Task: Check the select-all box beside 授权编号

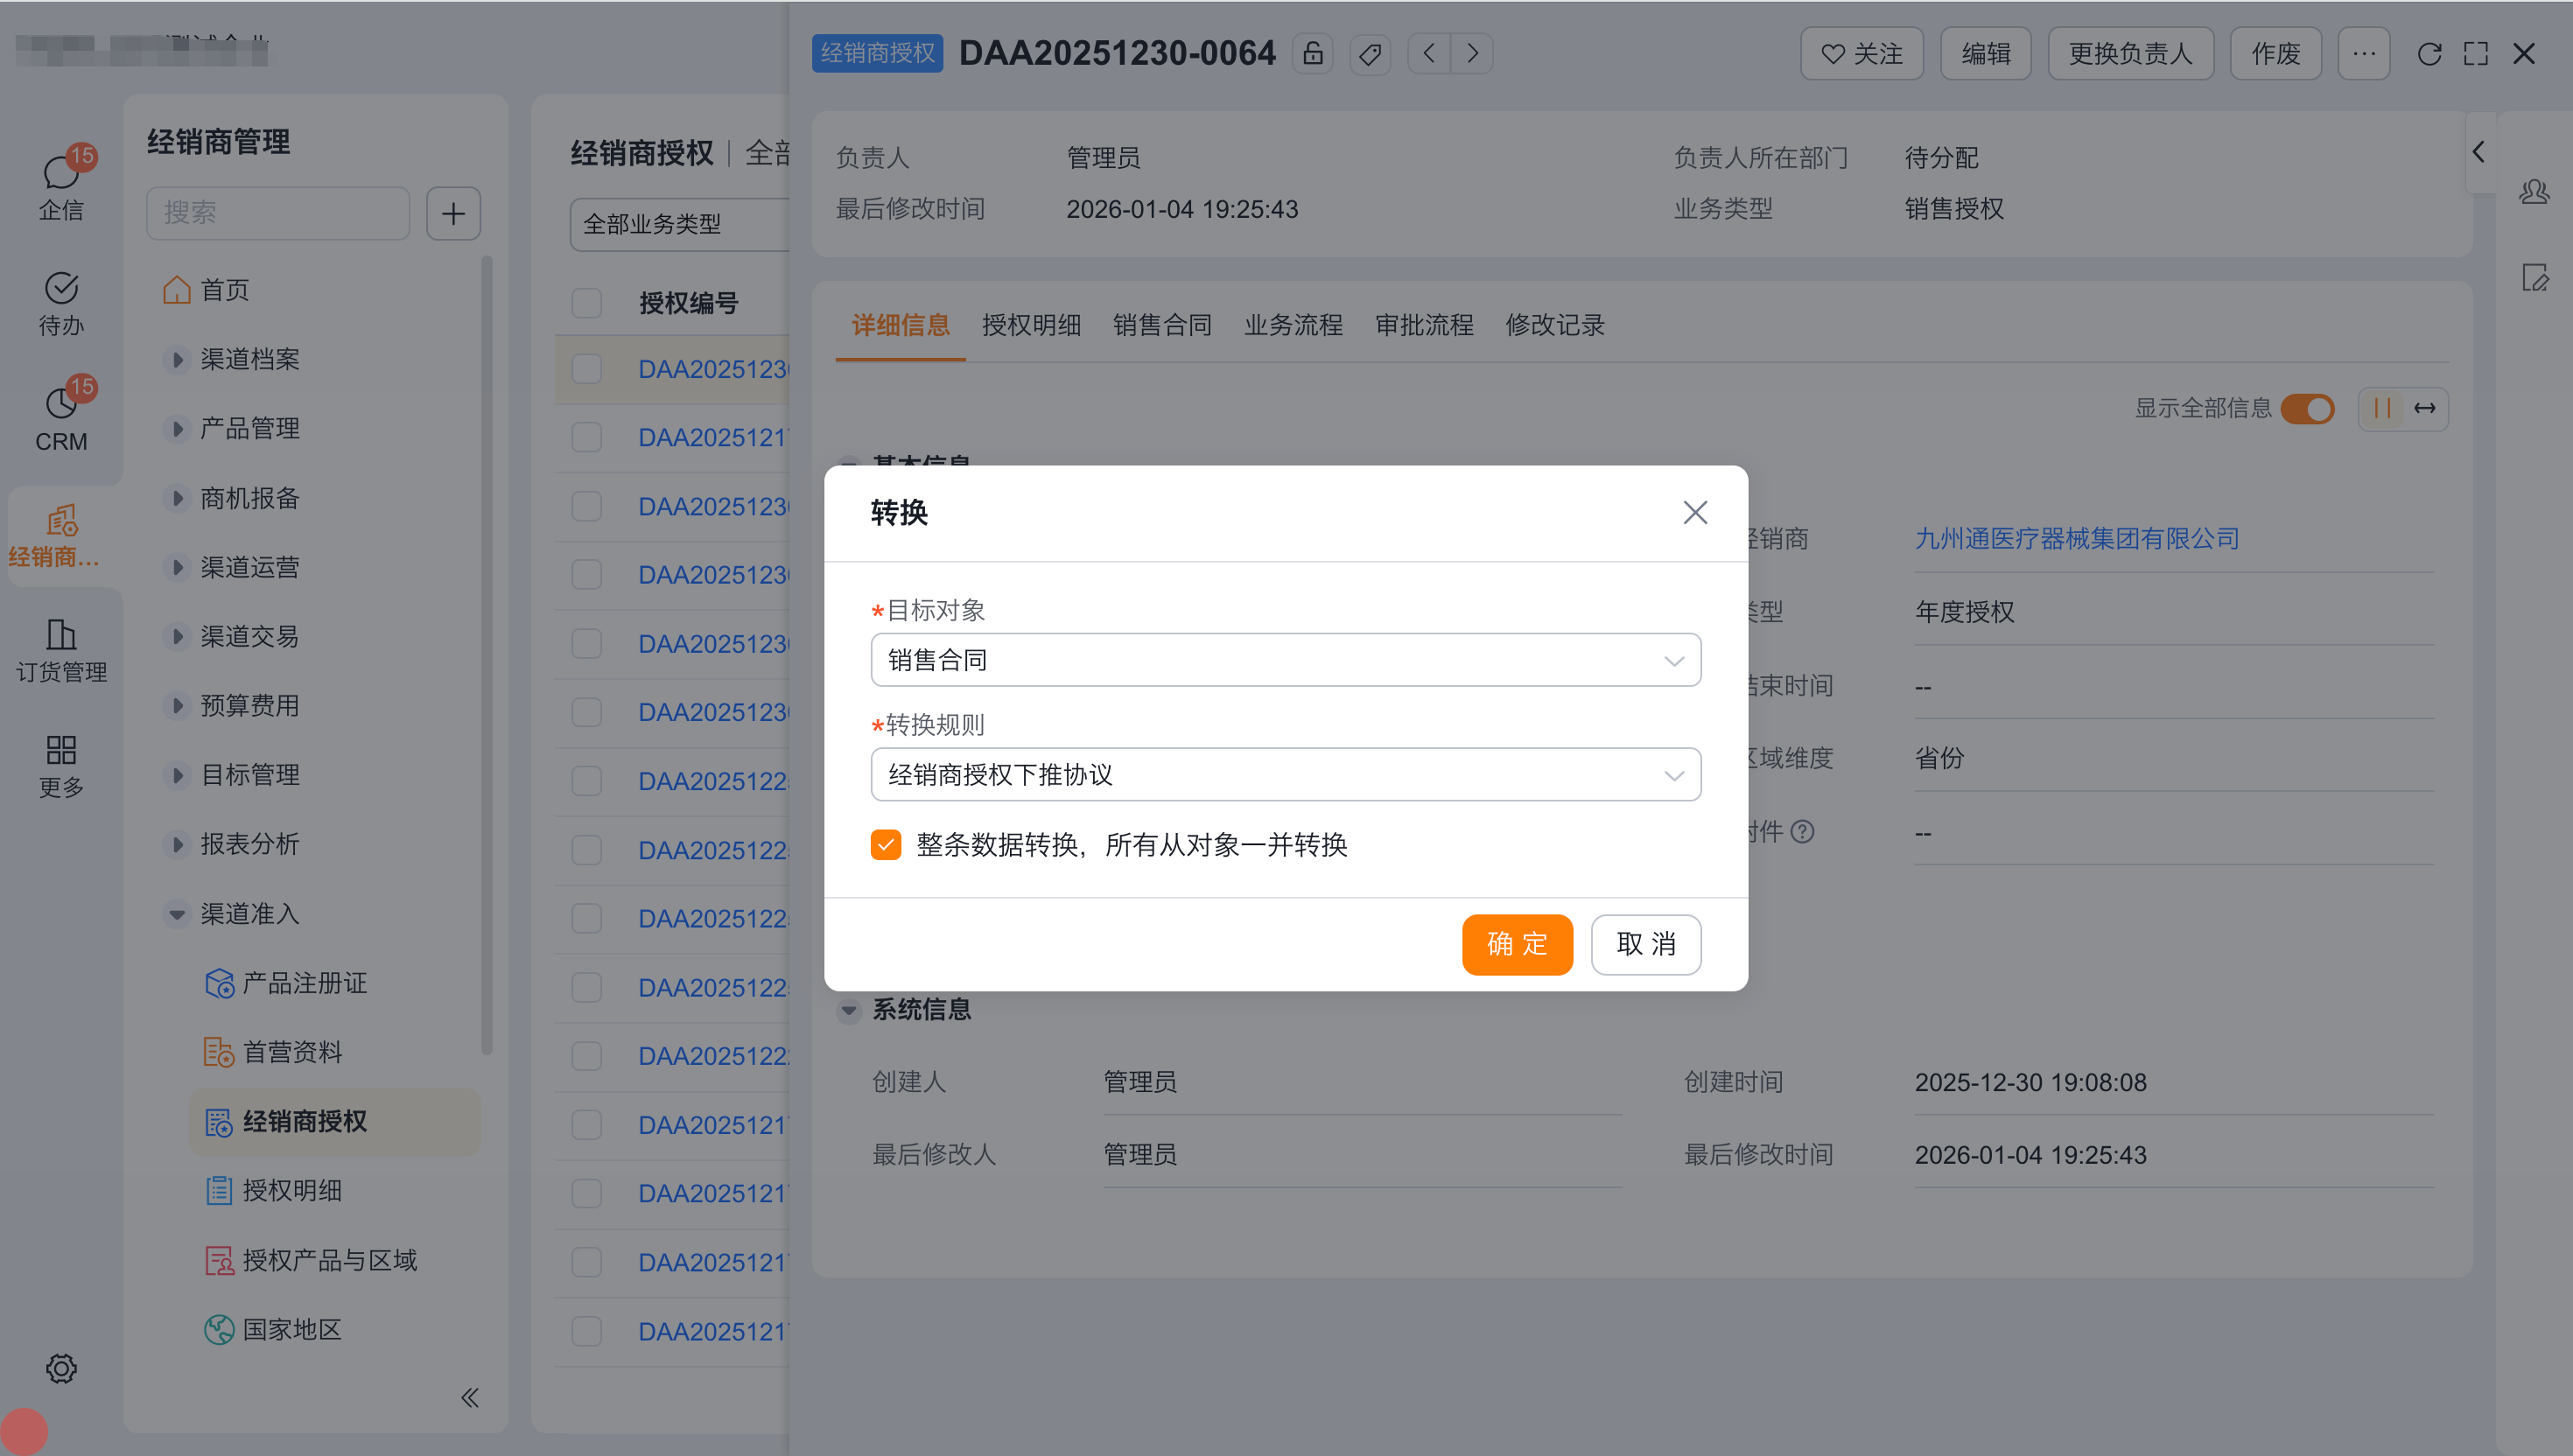Action: 586,303
